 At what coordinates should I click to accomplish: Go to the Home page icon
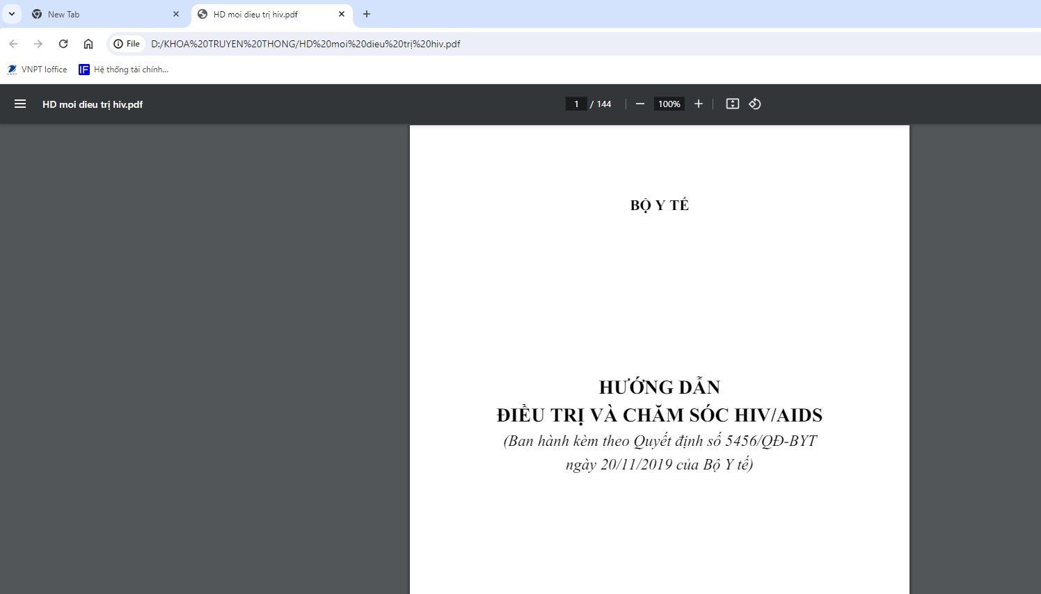88,44
